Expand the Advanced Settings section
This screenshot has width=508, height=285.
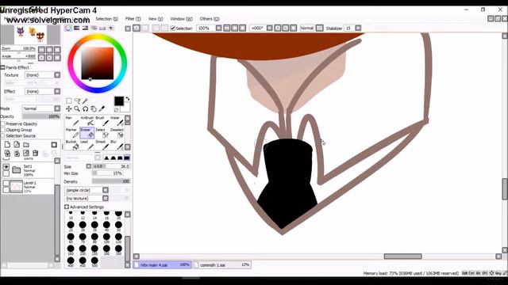coord(67,207)
